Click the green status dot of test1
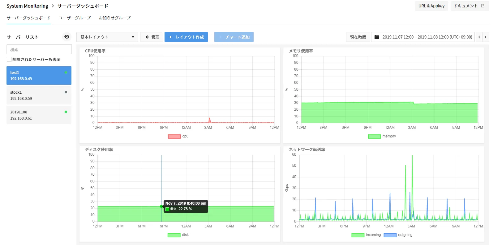493x245 pixels. [x=66, y=72]
